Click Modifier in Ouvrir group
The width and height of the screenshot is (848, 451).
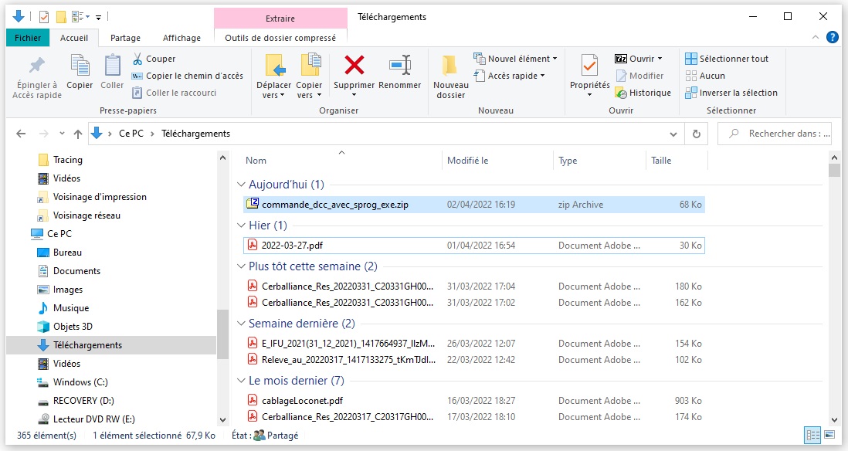coord(639,76)
